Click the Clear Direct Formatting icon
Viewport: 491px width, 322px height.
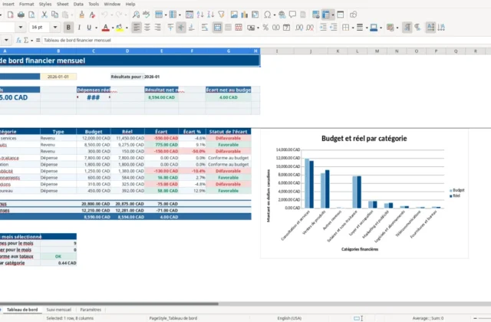click(92, 15)
